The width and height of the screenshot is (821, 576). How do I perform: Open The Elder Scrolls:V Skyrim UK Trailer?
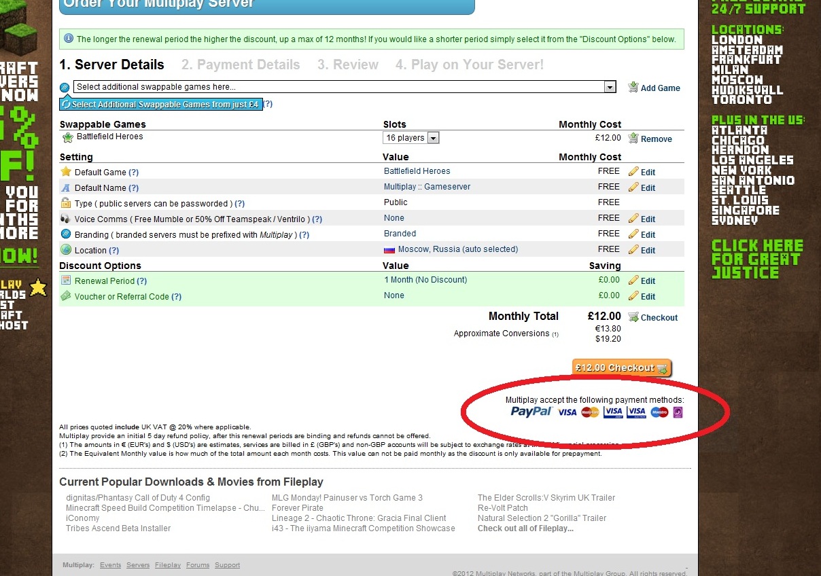(546, 498)
